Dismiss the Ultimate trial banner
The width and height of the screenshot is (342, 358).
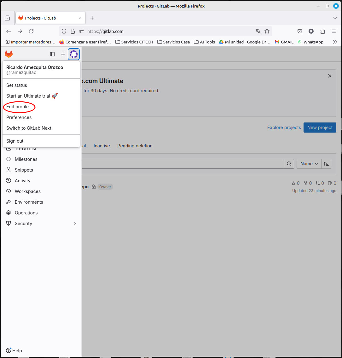click(330, 76)
